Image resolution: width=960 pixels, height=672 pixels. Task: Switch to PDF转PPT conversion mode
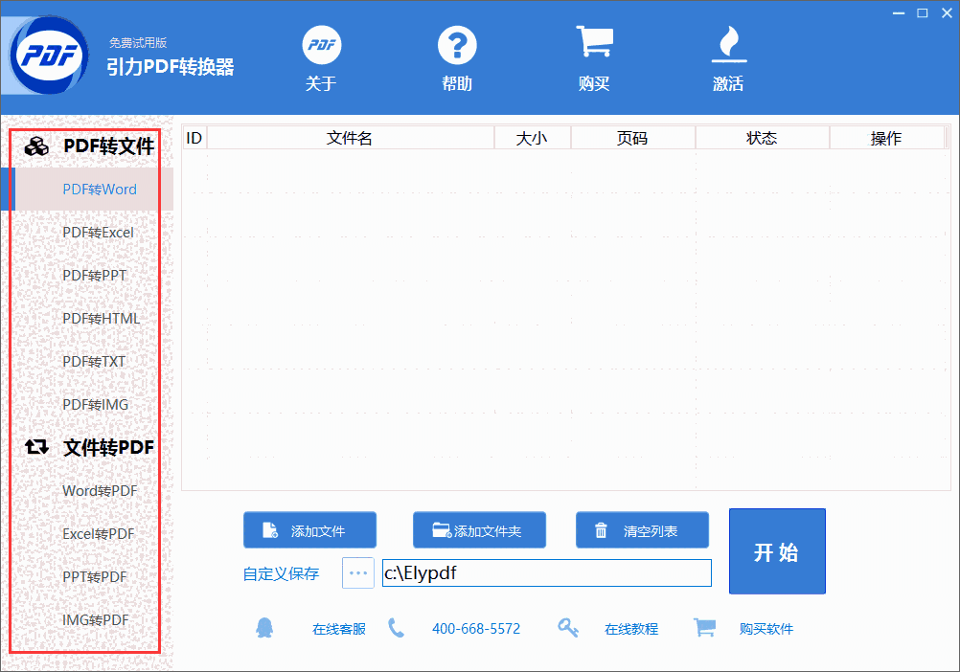[x=94, y=275]
